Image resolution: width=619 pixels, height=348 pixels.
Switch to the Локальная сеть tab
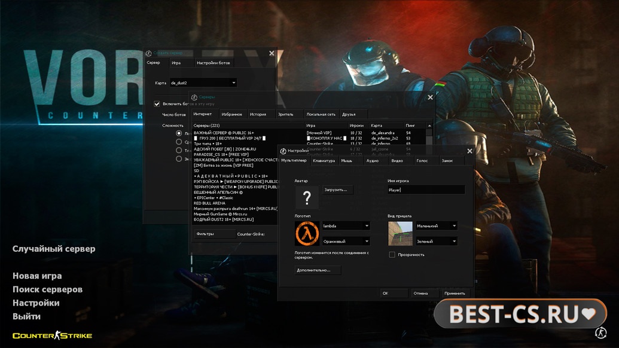click(321, 114)
